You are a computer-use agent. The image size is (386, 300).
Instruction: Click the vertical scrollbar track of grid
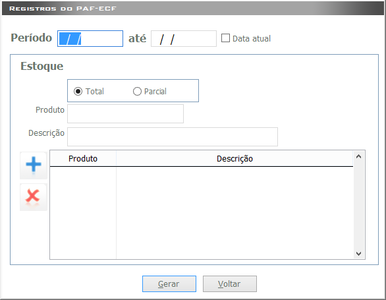tap(359, 205)
